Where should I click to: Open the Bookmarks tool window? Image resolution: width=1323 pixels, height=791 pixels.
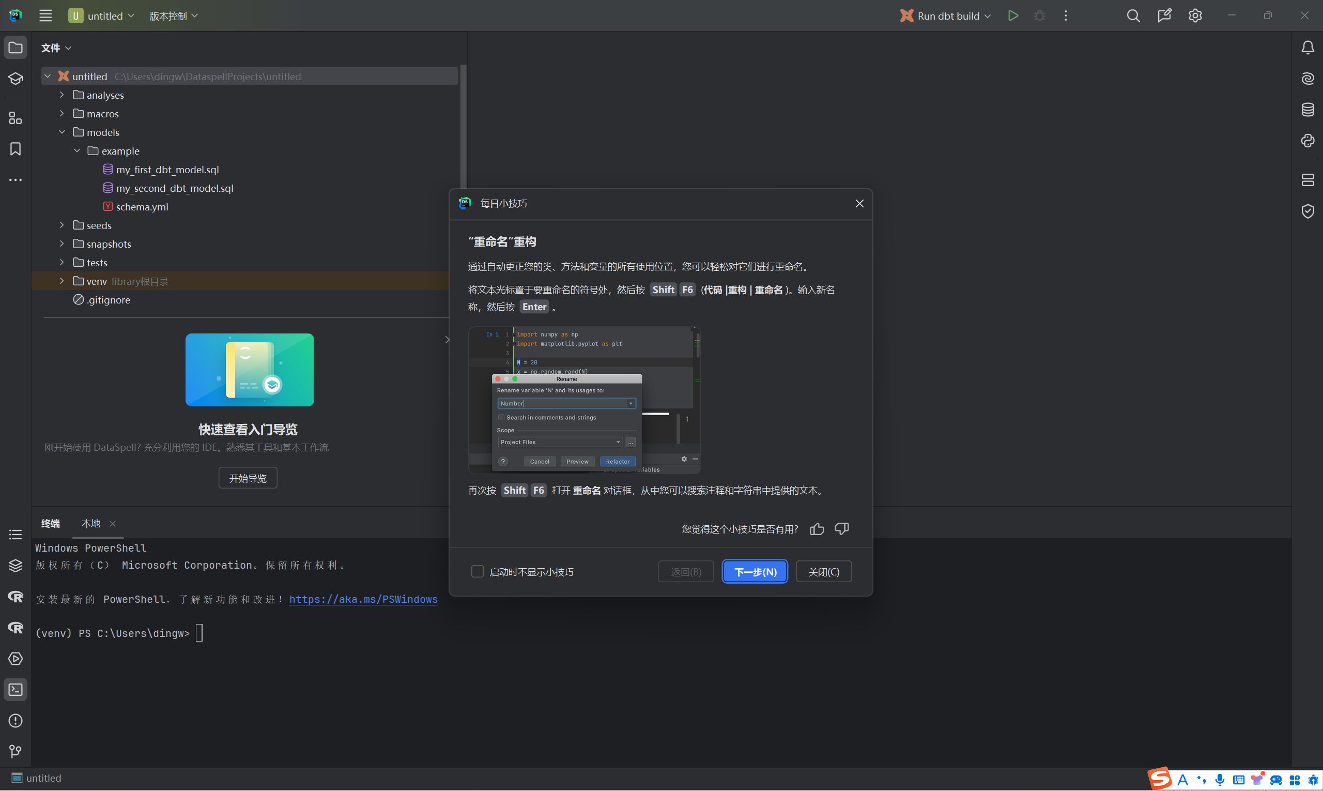click(16, 149)
